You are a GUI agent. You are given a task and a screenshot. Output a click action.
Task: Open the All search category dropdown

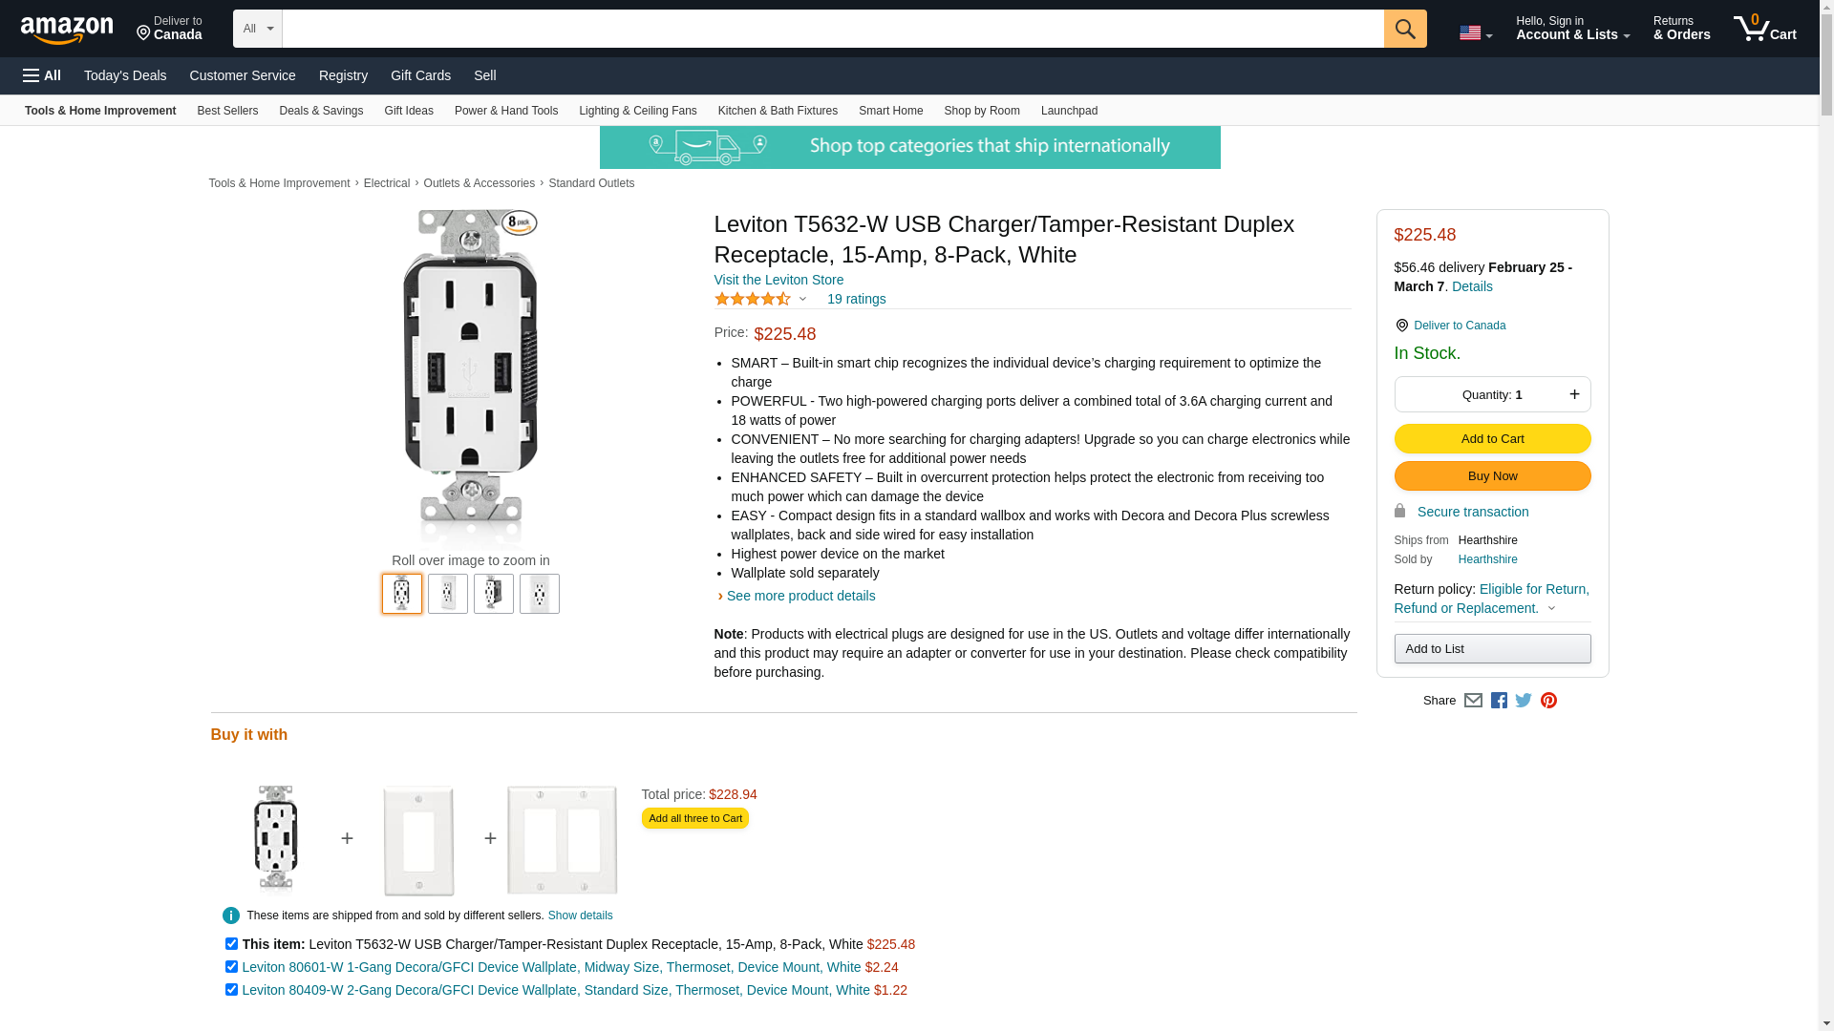coord(258,29)
